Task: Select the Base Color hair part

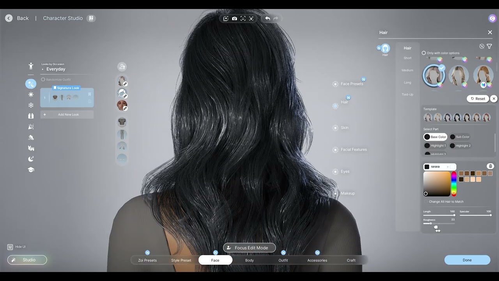Action: (x=435, y=137)
